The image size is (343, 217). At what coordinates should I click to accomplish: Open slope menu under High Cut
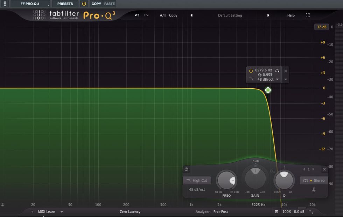click(x=197, y=189)
